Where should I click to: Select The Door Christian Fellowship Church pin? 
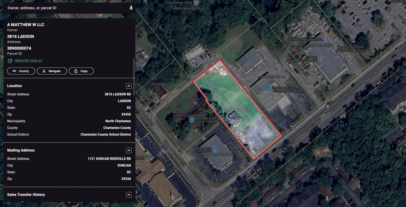333,48
